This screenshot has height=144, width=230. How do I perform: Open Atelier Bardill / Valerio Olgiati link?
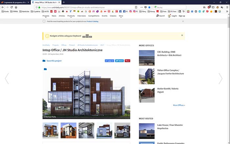168,90
